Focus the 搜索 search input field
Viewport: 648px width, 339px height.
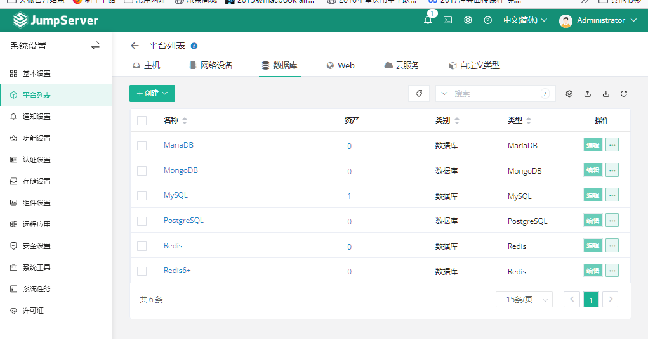tap(496, 94)
